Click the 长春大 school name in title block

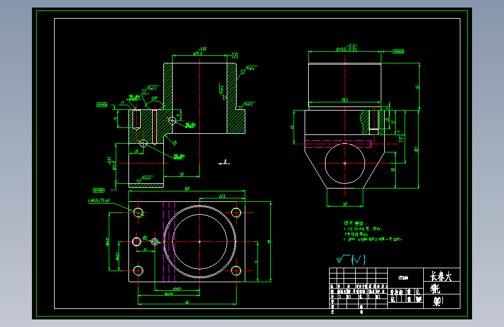[441, 276]
